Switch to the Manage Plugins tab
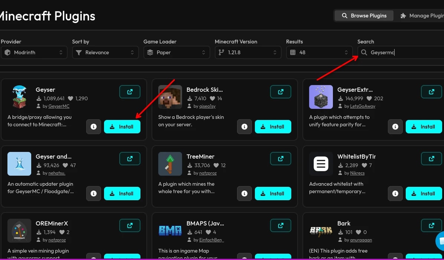Screen dimensions: 444x260 [x=421, y=16]
